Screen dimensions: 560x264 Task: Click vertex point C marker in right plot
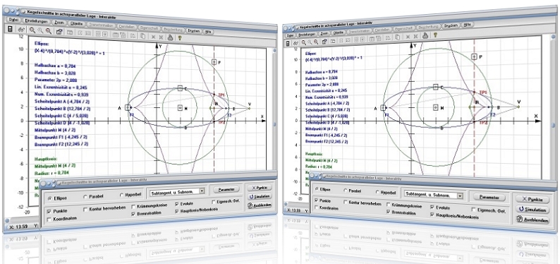point(435,87)
